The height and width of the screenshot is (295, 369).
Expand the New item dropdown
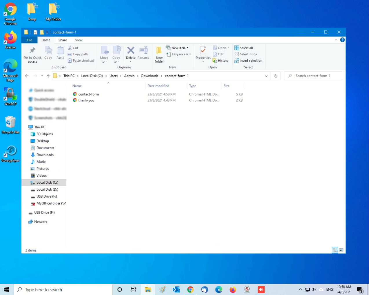coord(178,48)
